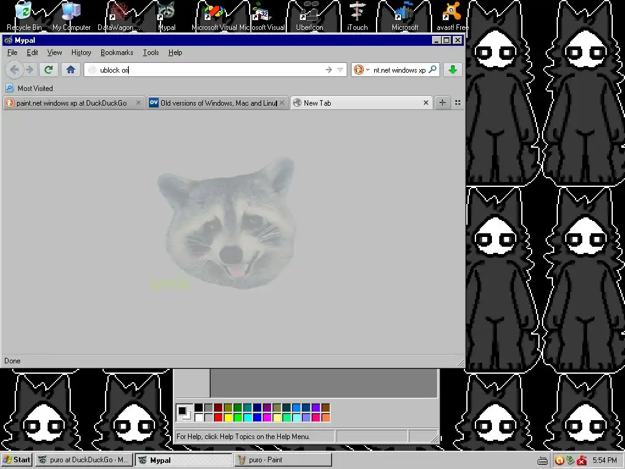Image resolution: width=625 pixels, height=469 pixels.
Task: Open the Home page button
Action: point(71,70)
